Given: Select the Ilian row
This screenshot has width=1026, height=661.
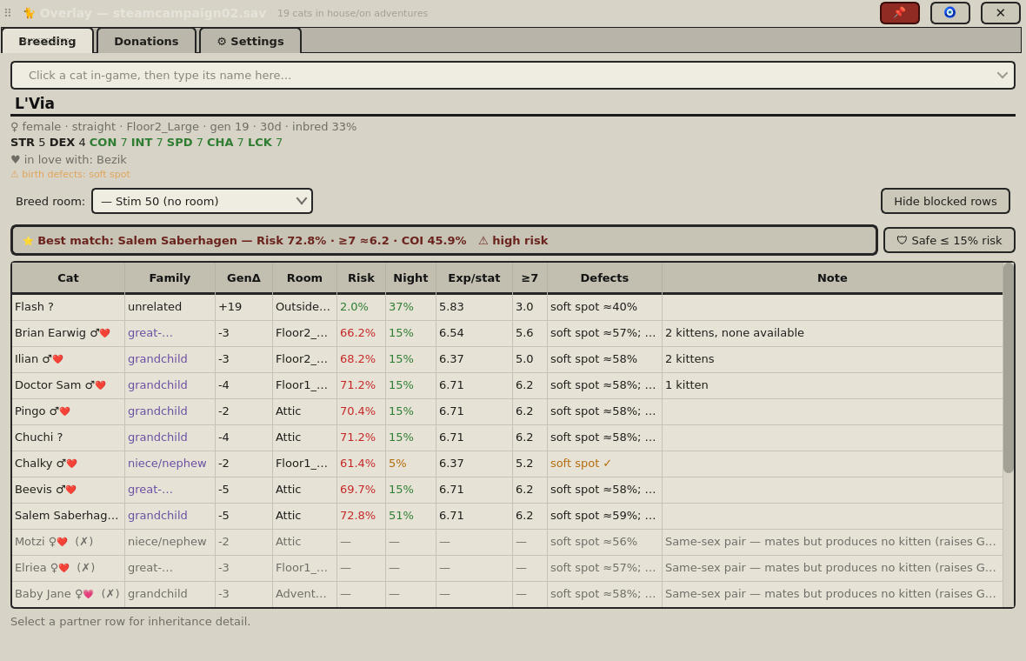Looking at the screenshot, I should [x=507, y=359].
